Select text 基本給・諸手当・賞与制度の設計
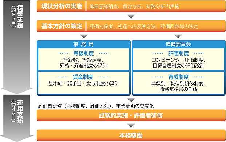Image resolution: width=226 pixels, height=142 pixels. coord(84,84)
